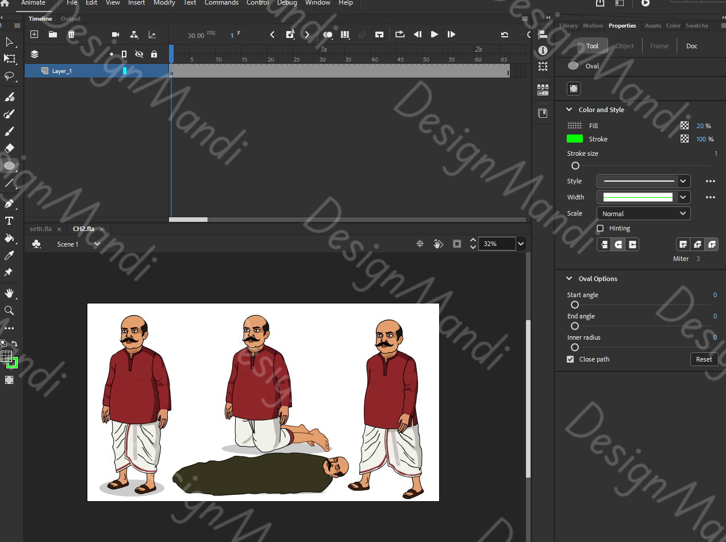Image resolution: width=726 pixels, height=542 pixels.
Task: Hide Layer_1 using the eye column
Action: (139, 71)
